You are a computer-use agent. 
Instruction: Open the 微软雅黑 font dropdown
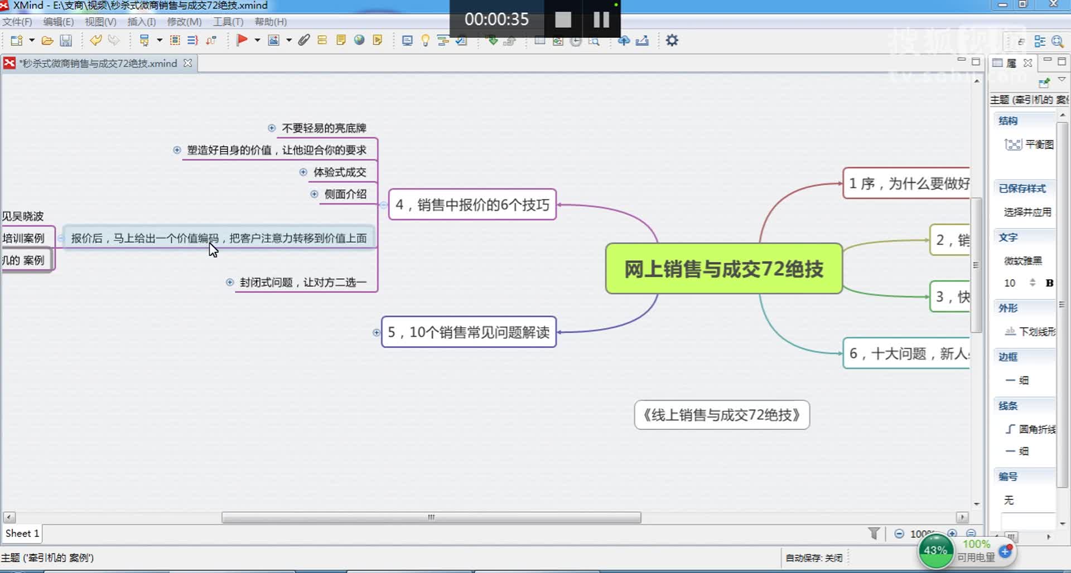pos(1024,260)
